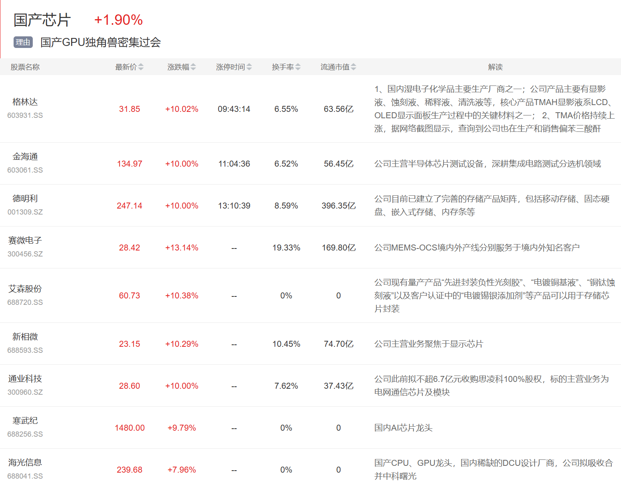Click the 解读 column header
The image size is (621, 489).
pos(495,67)
